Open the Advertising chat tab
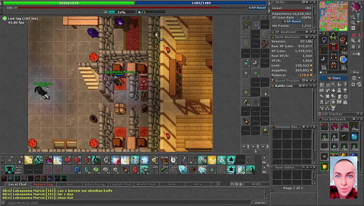This screenshot has width=364, height=206. (x=94, y=184)
